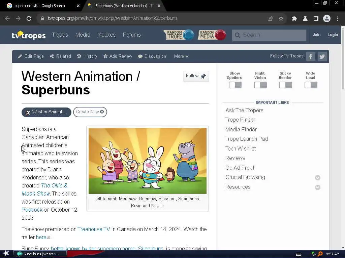Click the Follow button

point(196,76)
